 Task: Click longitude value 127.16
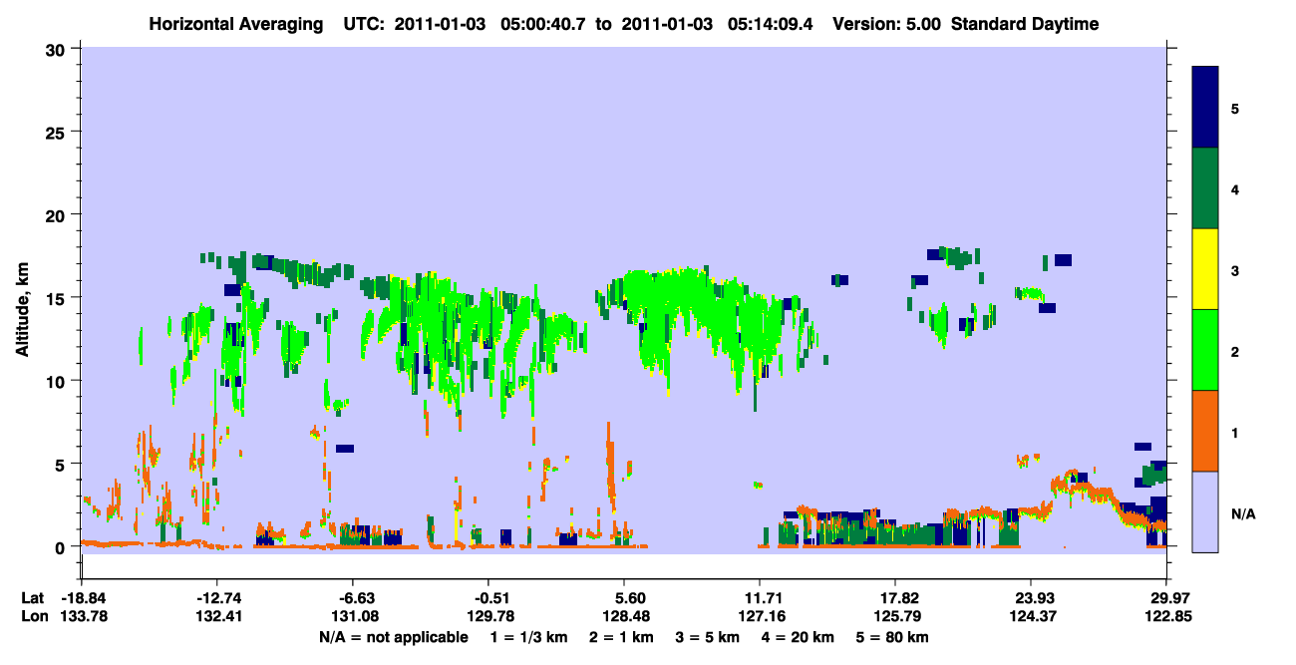[x=760, y=615]
